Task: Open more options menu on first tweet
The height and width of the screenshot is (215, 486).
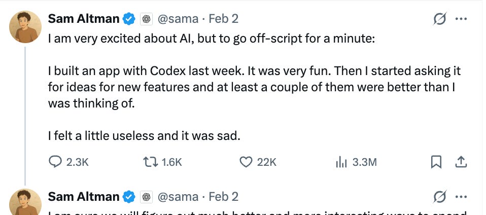Action: 461,19
